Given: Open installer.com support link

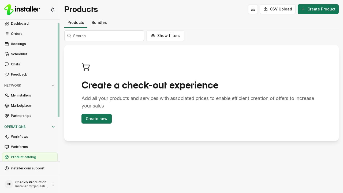Looking at the screenshot, I should (x=30, y=168).
